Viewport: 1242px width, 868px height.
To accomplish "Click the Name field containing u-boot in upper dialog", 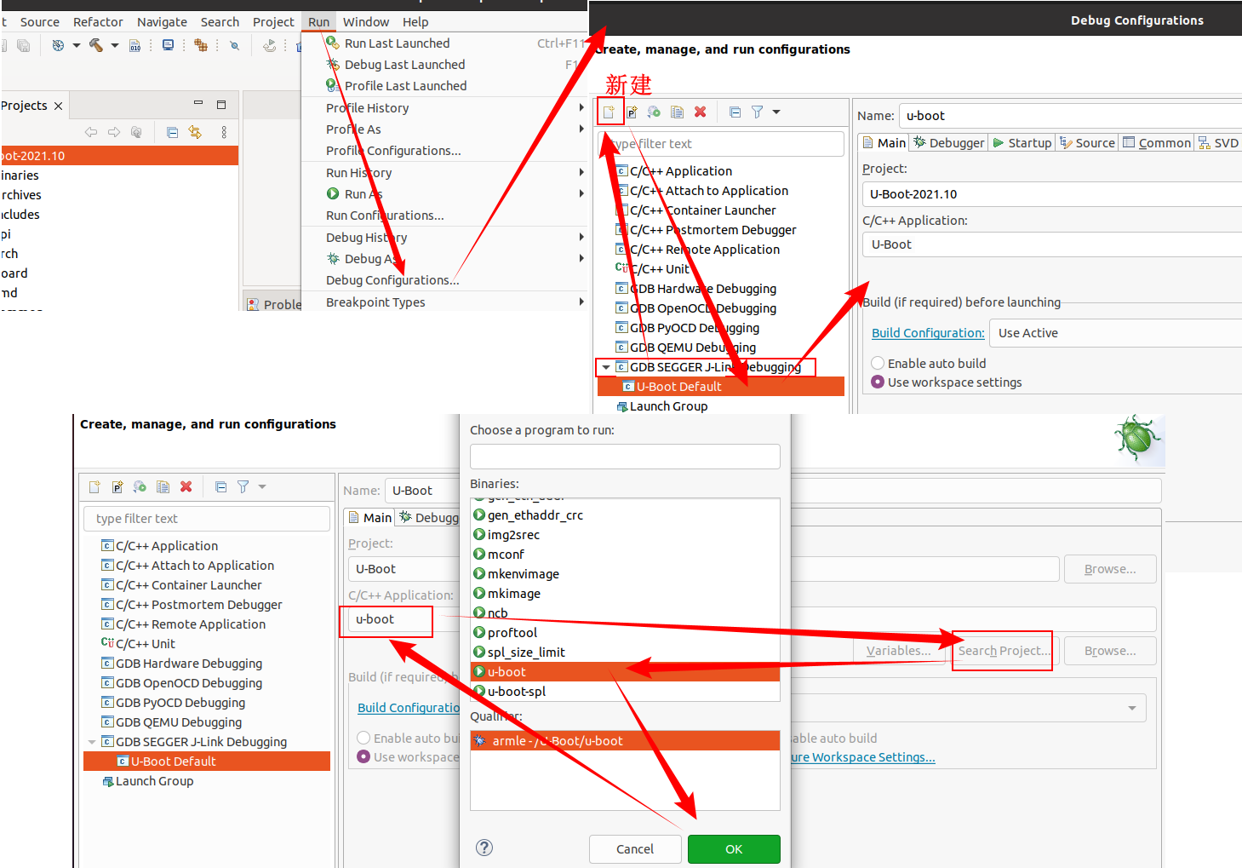I will pyautogui.click(x=1070, y=116).
